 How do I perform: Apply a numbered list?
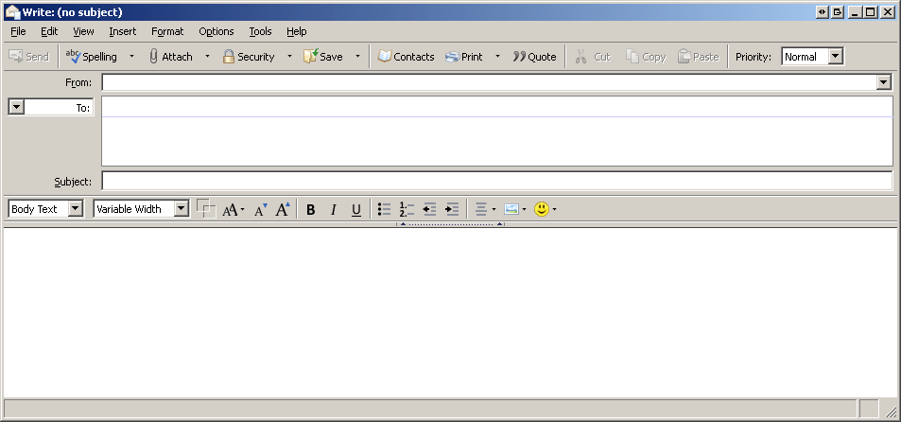click(x=407, y=209)
